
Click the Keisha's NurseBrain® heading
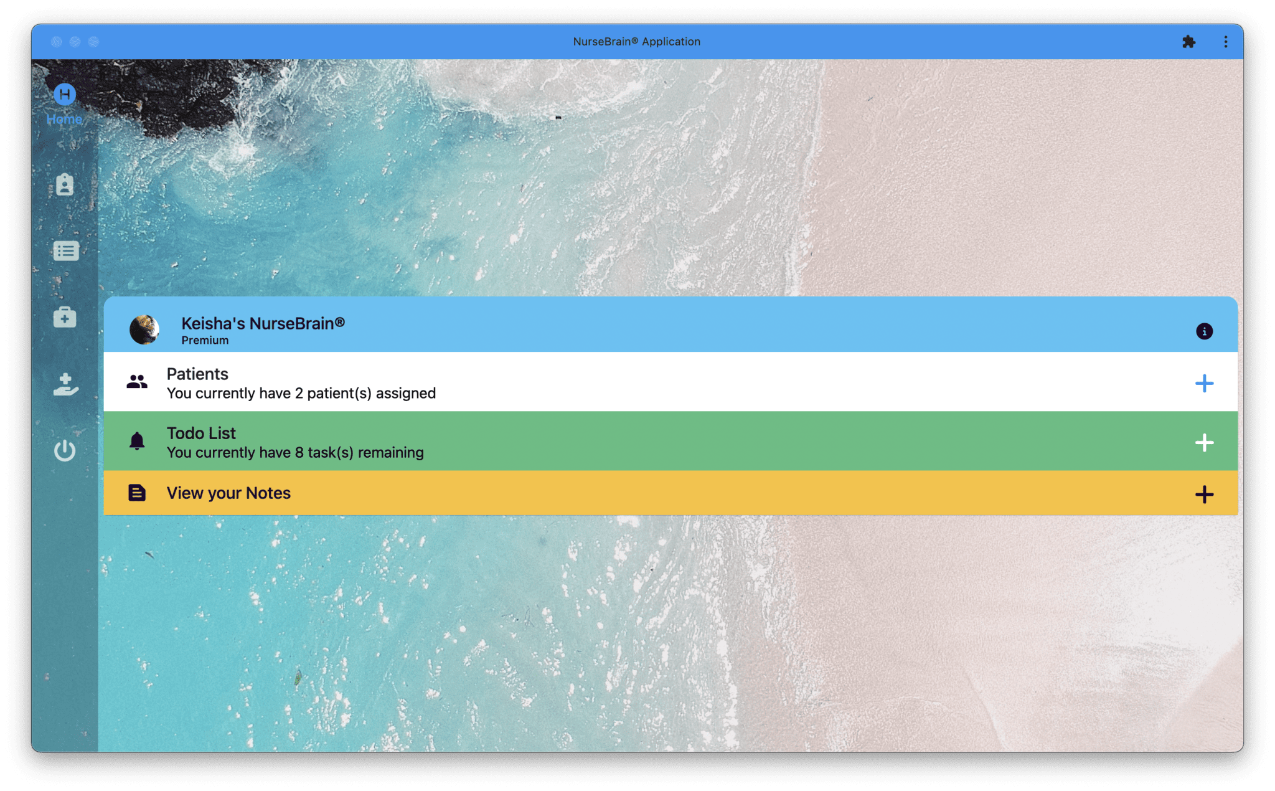coord(263,323)
